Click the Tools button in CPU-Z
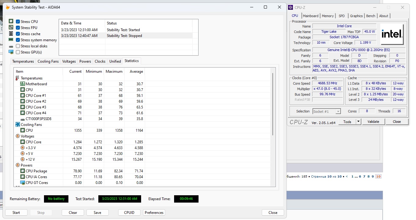The image size is (416, 220). [x=347, y=122]
